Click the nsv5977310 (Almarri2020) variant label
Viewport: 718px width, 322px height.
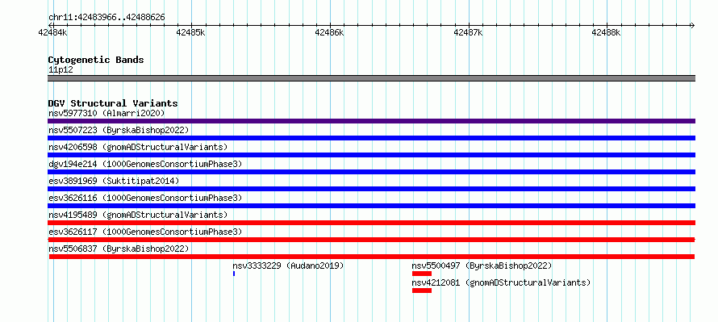(x=106, y=113)
